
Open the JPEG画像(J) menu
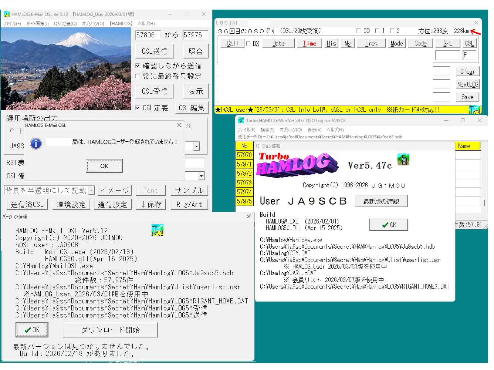37,24
